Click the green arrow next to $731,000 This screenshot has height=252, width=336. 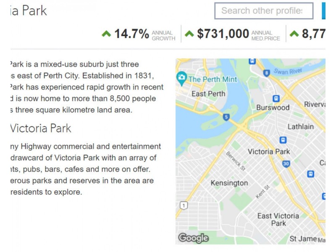(189, 34)
